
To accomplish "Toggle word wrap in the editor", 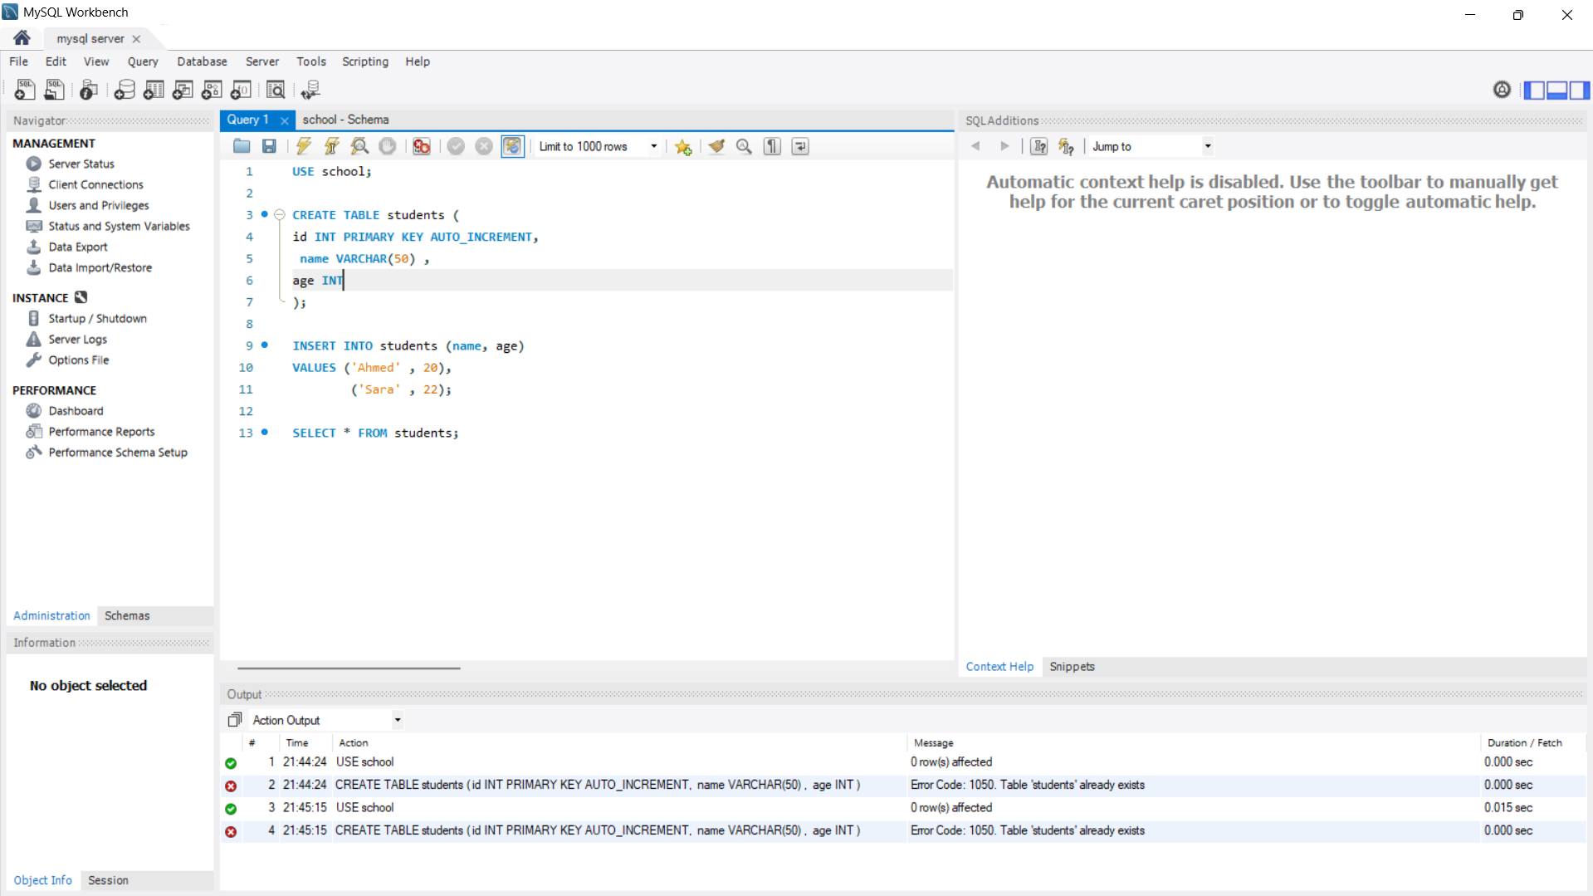I will (x=800, y=146).
